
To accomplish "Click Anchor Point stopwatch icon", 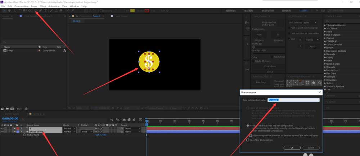I will coord(24,135).
